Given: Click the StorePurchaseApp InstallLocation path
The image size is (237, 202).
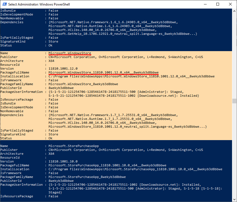Looking at the screenshot, I should pyautogui.click(x=135, y=169).
